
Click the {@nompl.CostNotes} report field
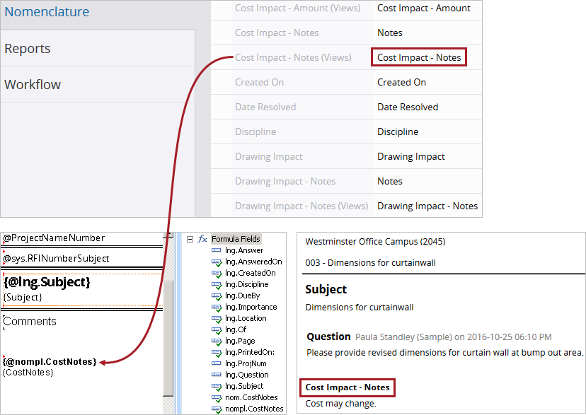(50, 361)
